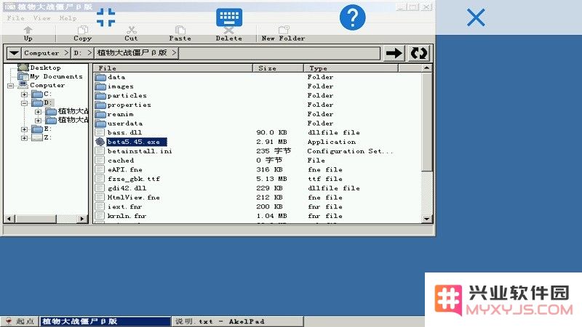Screen dimensions: 582x327
Task: Select the images folder icon
Action: pyautogui.click(x=100, y=86)
